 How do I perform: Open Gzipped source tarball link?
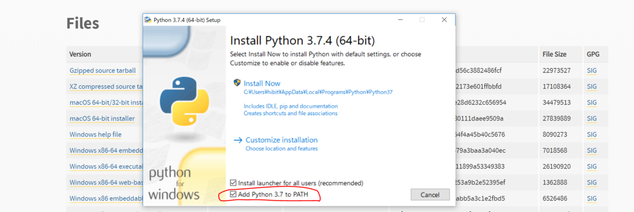[102, 70]
